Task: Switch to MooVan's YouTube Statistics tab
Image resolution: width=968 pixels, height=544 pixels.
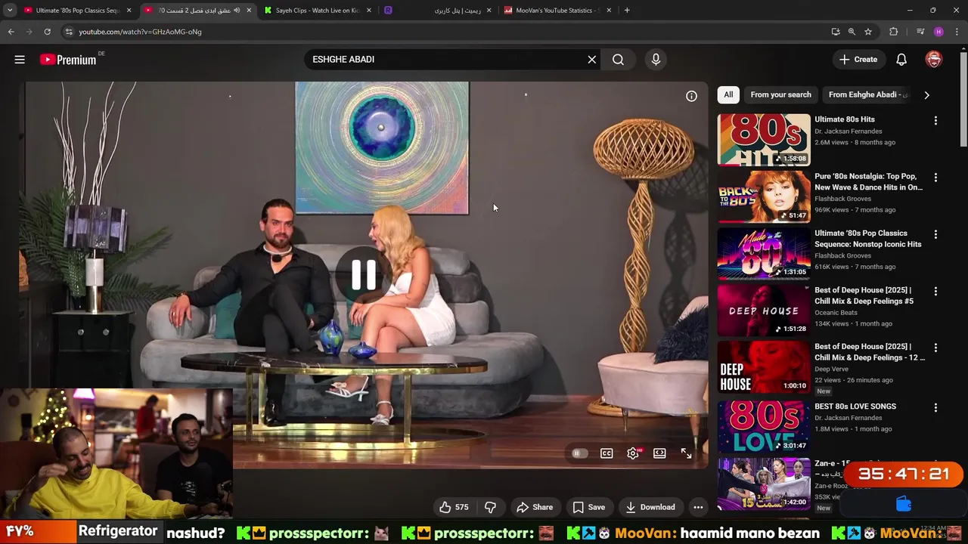Action: (556, 11)
